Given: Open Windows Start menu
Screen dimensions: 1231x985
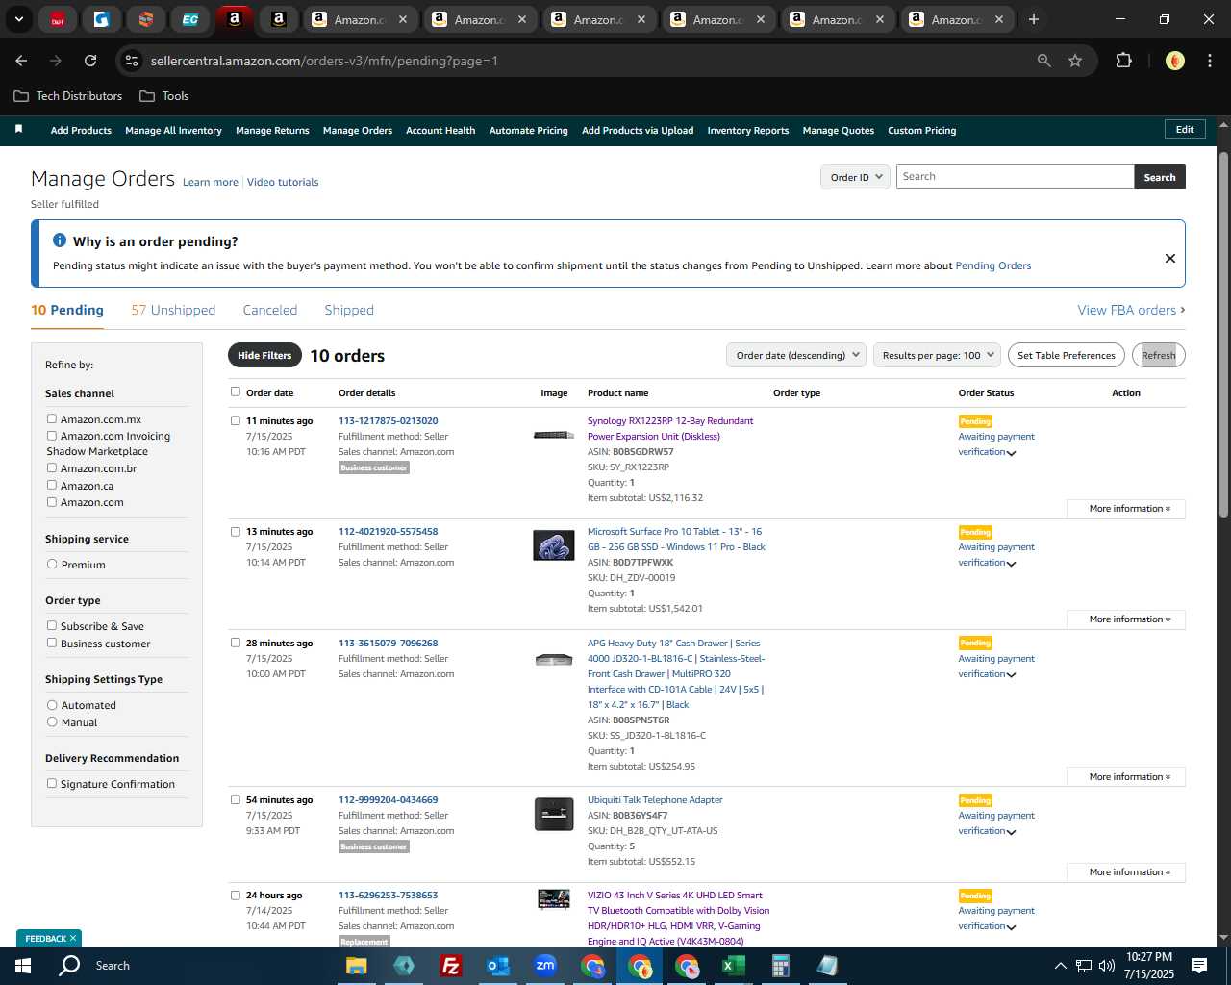Looking at the screenshot, I should pyautogui.click(x=22, y=966).
